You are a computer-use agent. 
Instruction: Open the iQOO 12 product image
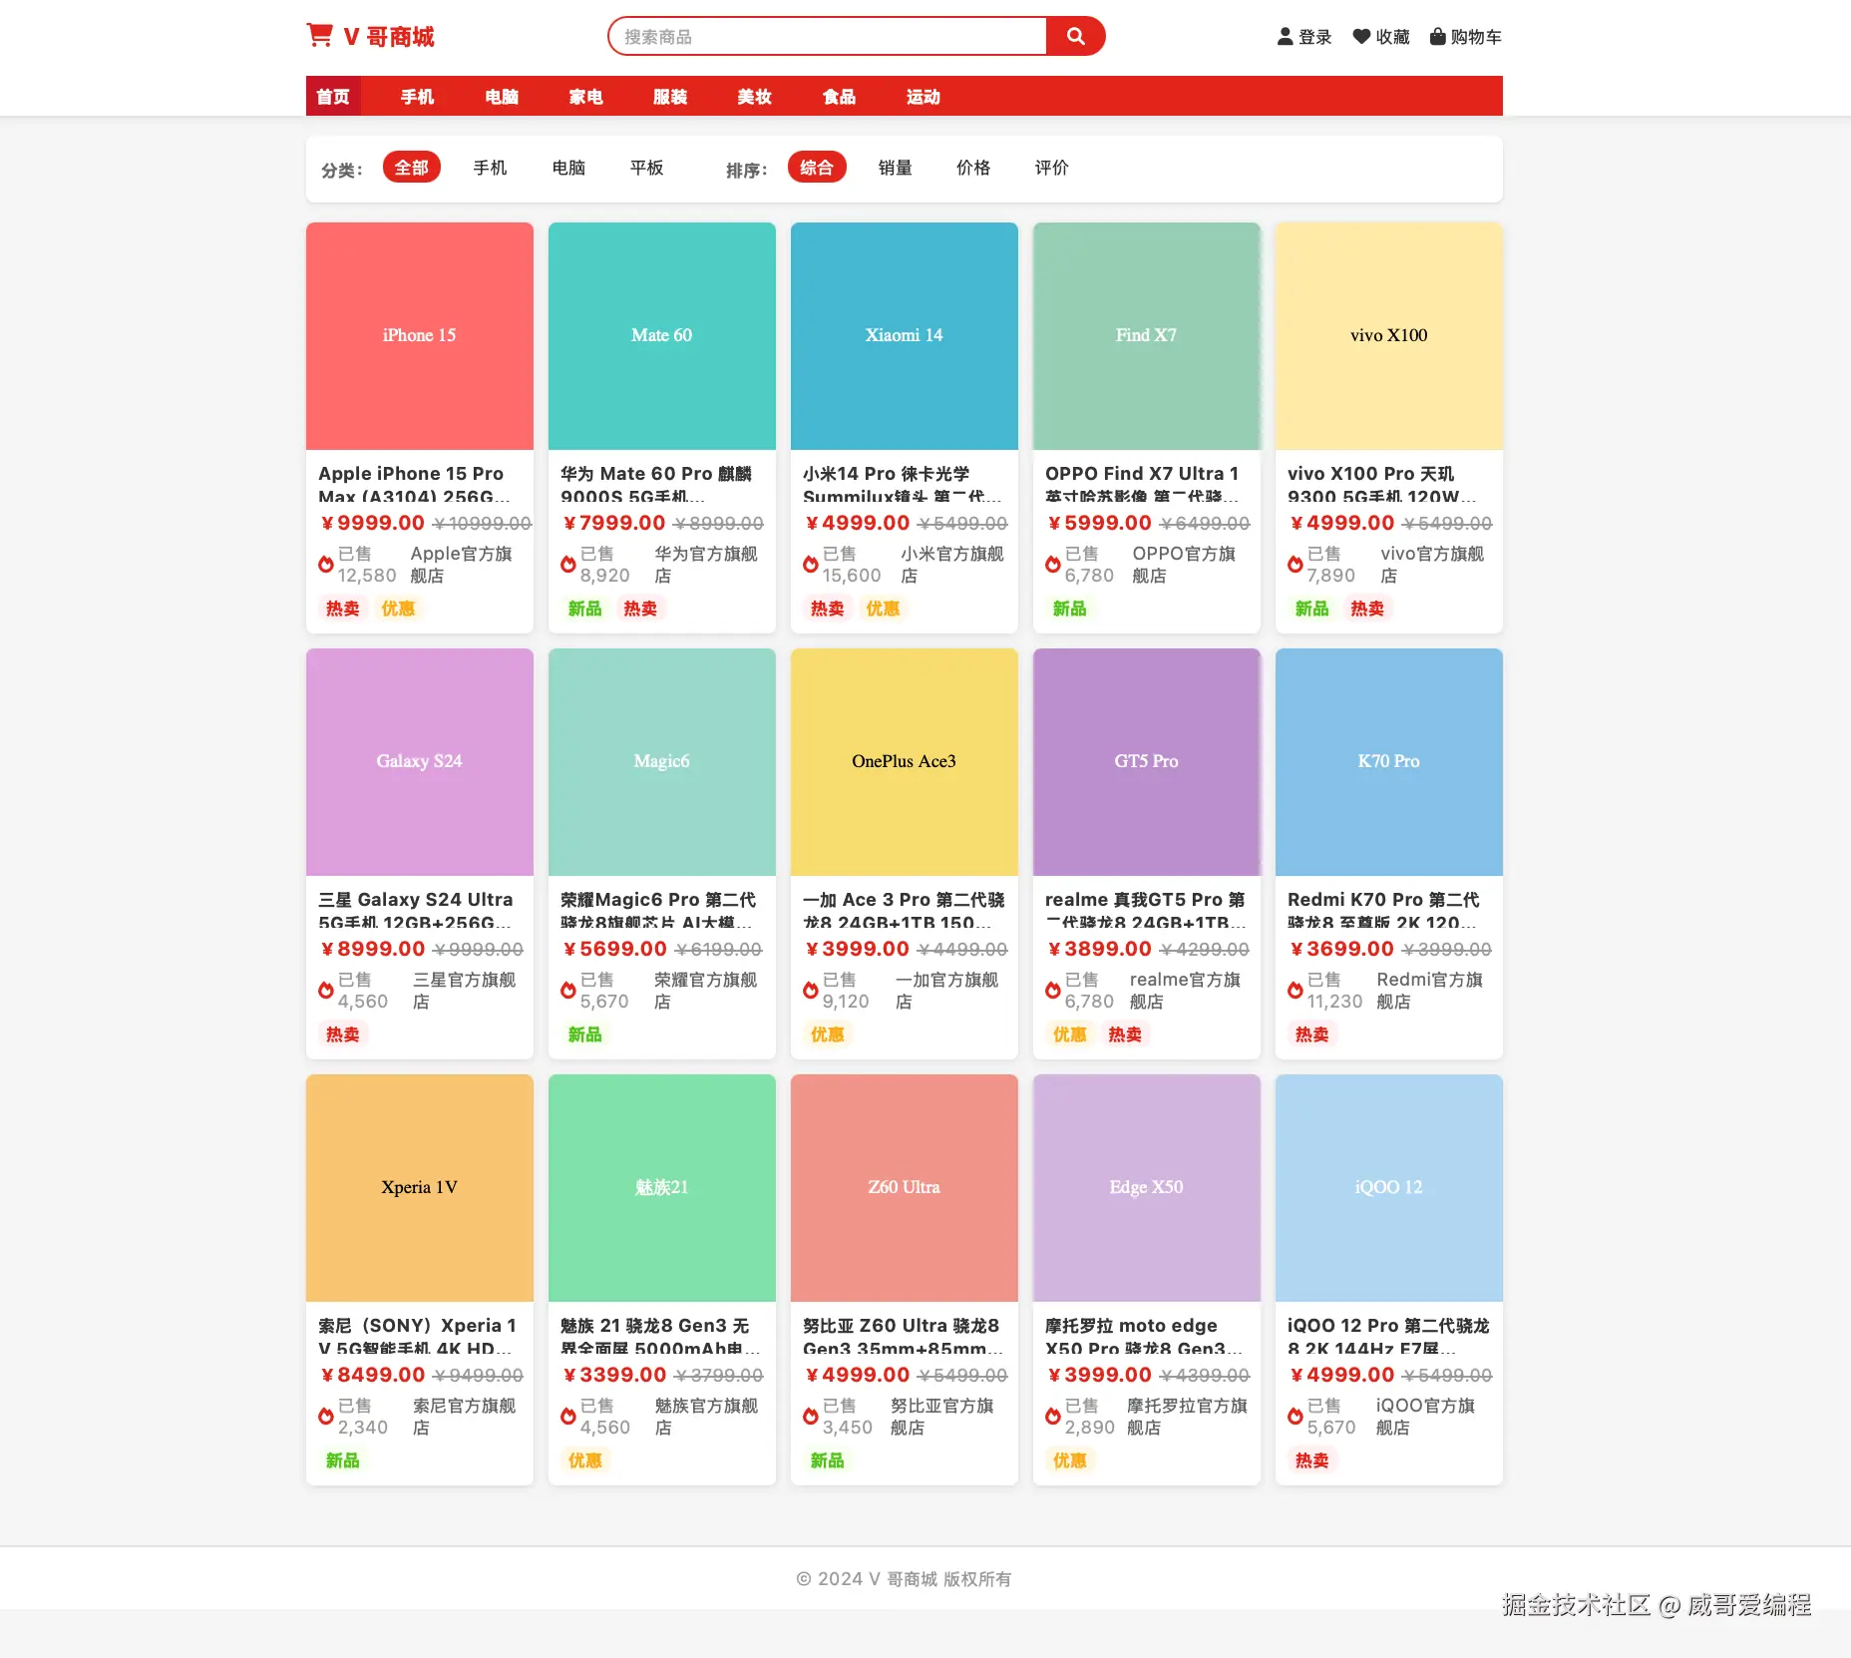1389,1188
